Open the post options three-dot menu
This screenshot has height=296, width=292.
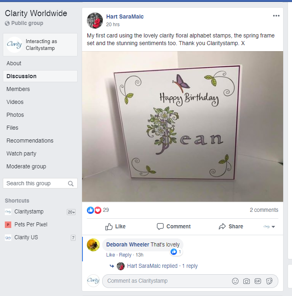pos(276,16)
